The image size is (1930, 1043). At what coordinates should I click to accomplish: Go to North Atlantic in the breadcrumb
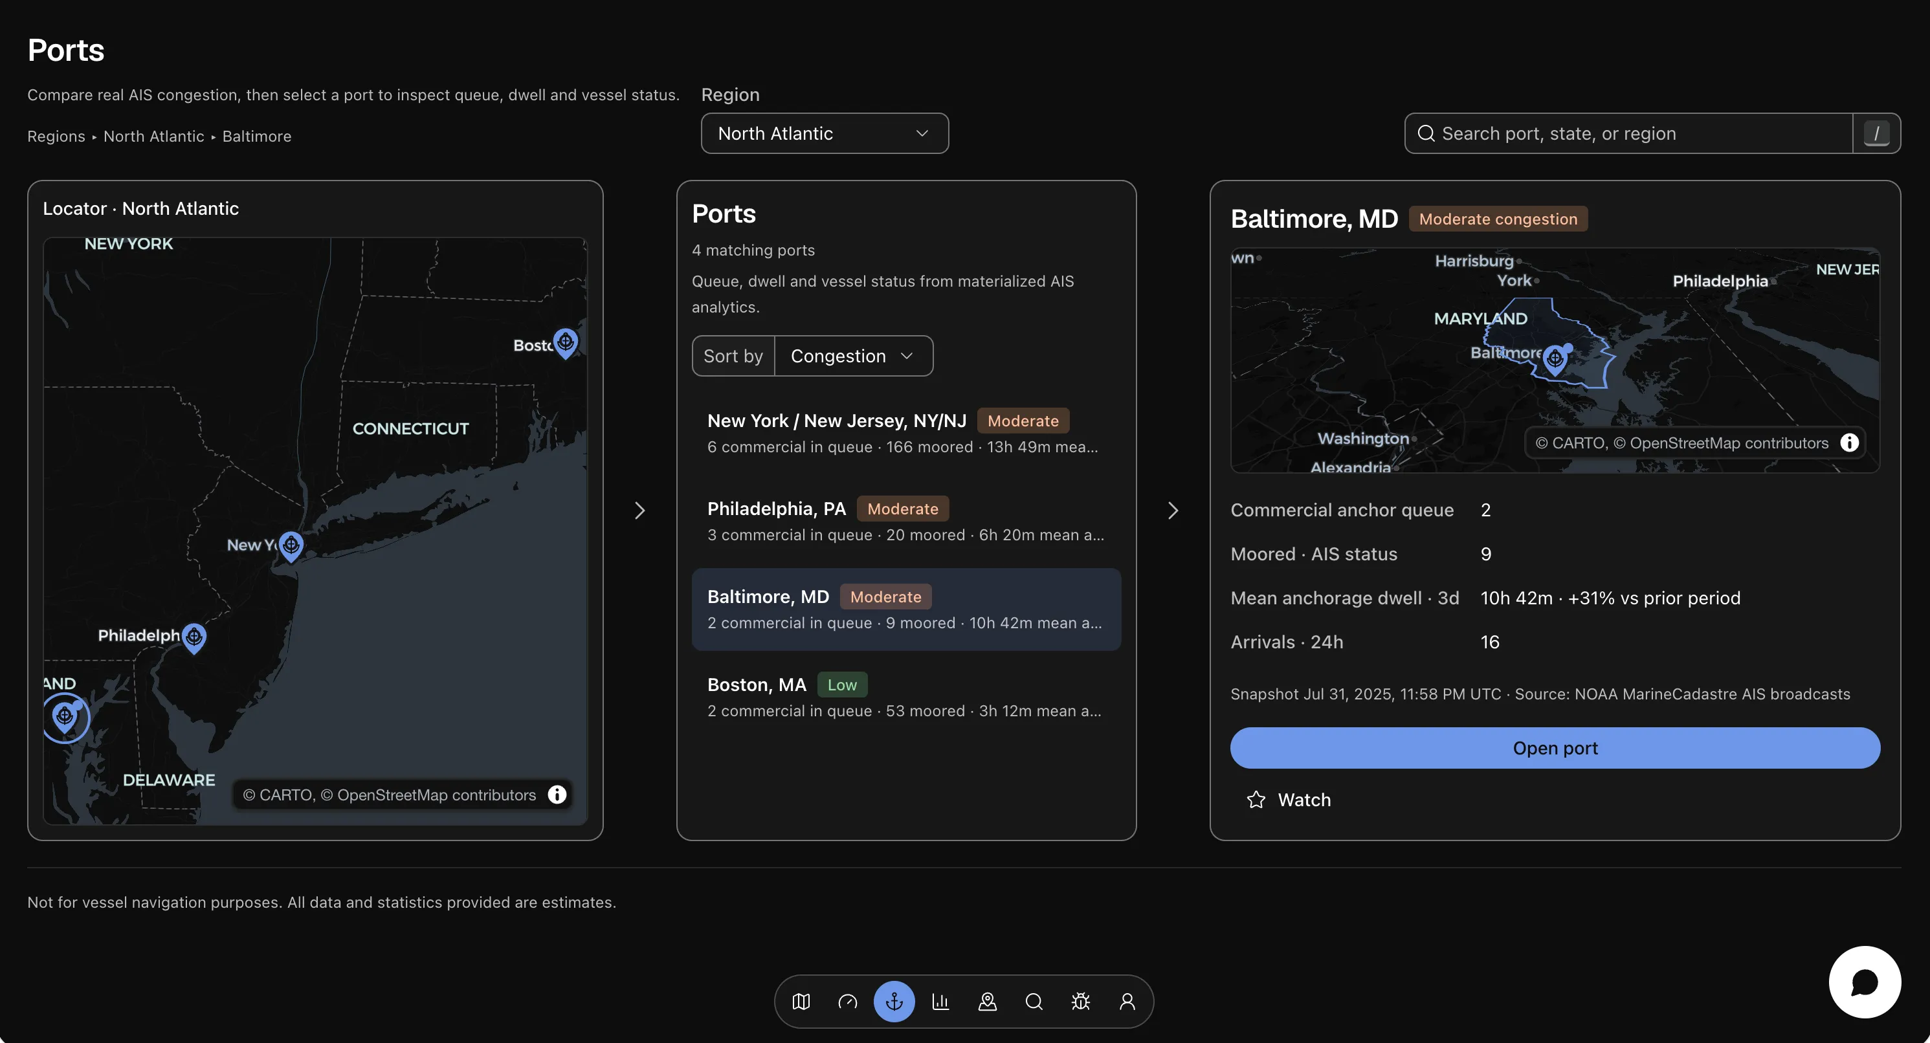tap(153, 137)
